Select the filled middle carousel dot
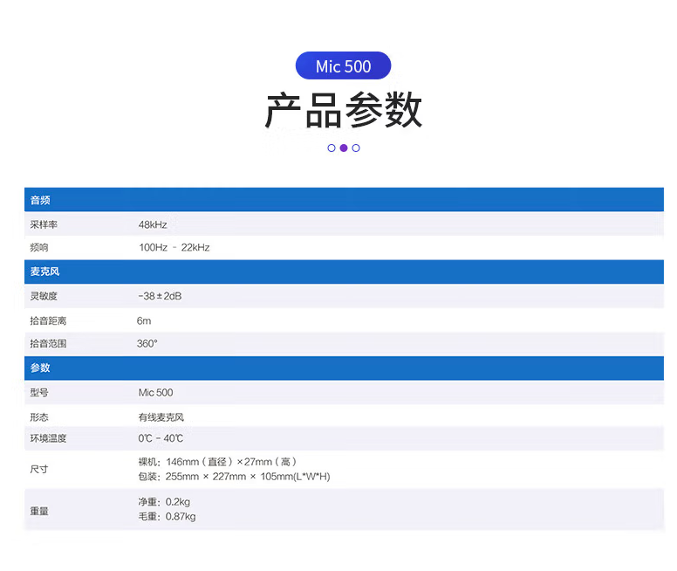Viewport: 677px width, 571px height. (x=344, y=148)
